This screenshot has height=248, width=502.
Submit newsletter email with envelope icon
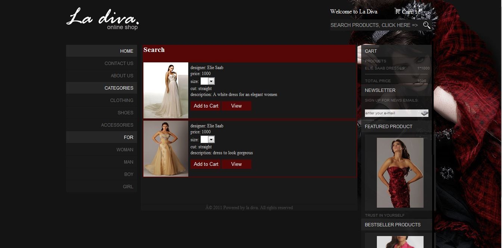pos(424,113)
